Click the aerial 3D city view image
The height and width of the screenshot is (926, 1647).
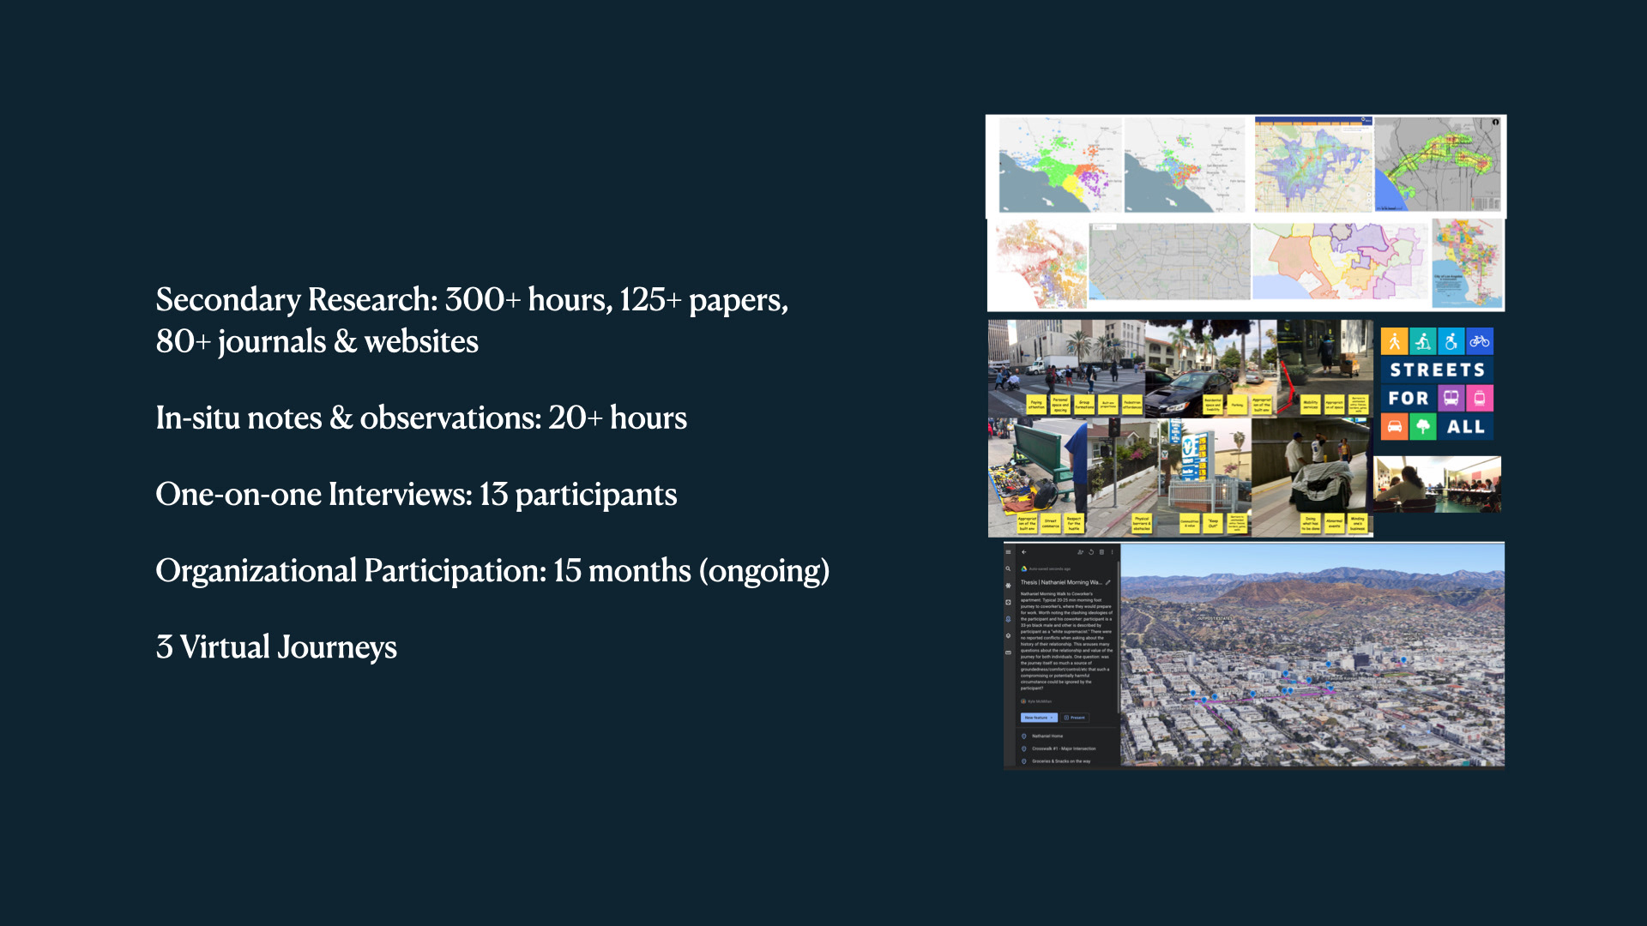click(x=1312, y=654)
